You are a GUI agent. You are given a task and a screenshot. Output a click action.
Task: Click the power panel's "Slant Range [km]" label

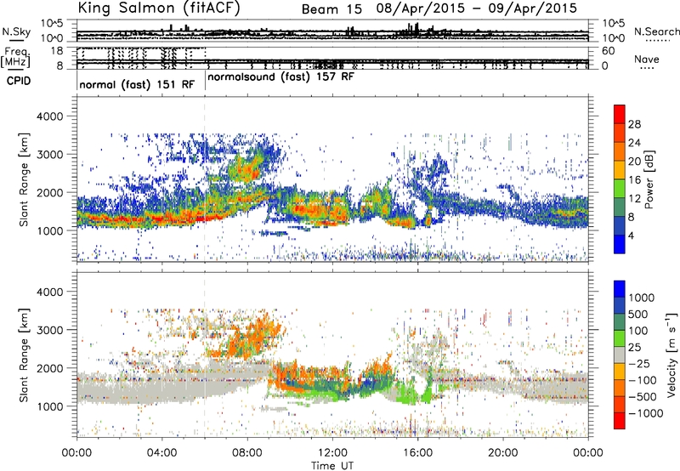(x=24, y=179)
